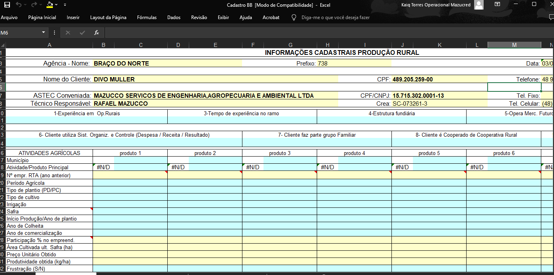Click the Save icon in quick access toolbar
554x275 pixels.
(7, 5)
